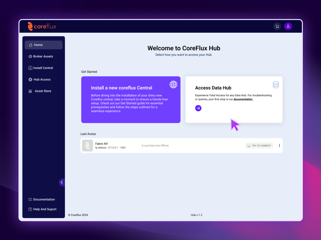Open the three-dot menu for Fabric NY
The height and width of the screenshot is (240, 321).
[279, 145]
